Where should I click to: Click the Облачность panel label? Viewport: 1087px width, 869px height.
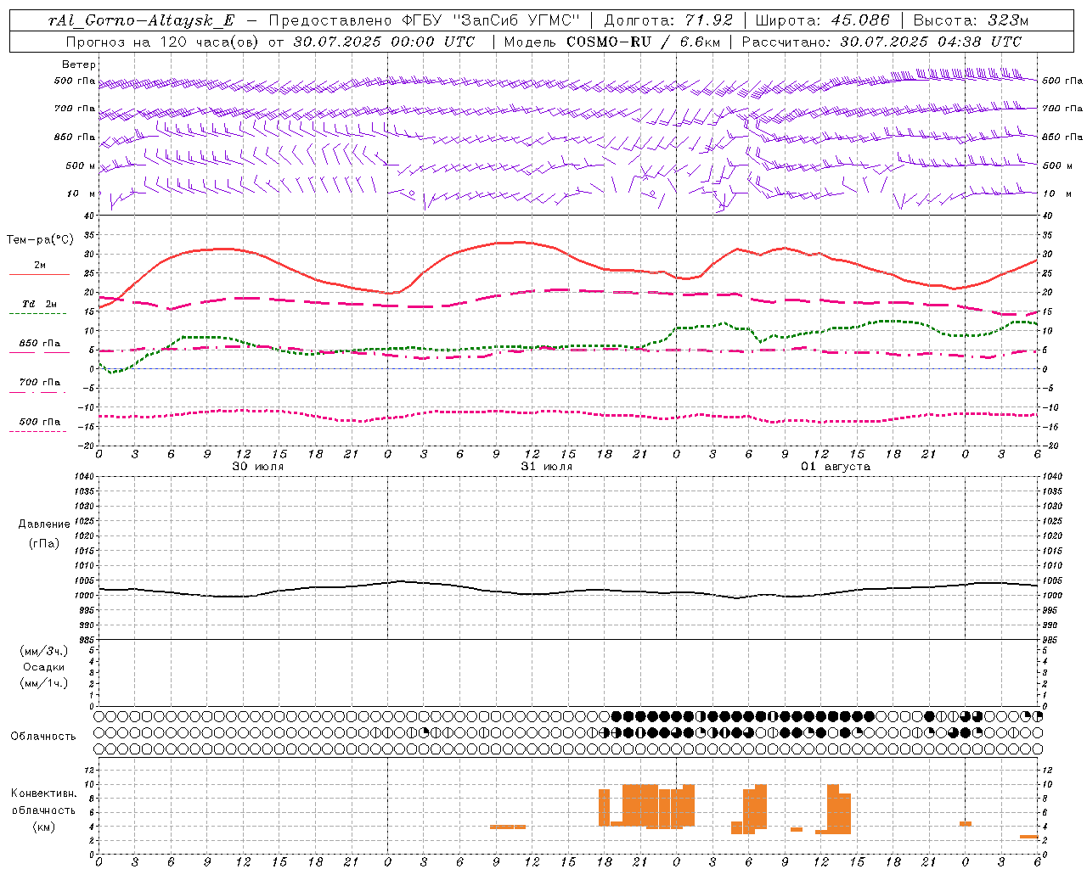[x=43, y=737]
